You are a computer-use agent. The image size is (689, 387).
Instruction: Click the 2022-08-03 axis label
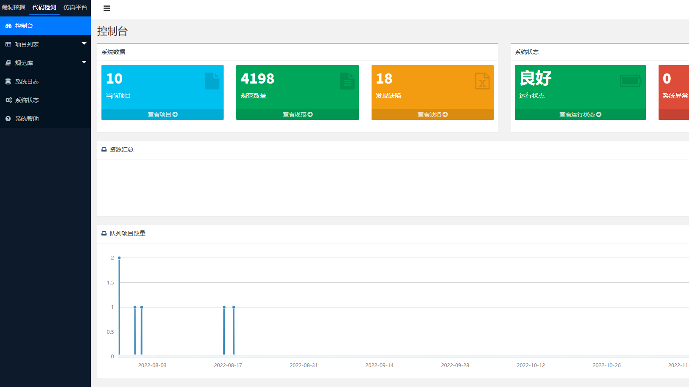[152, 365]
